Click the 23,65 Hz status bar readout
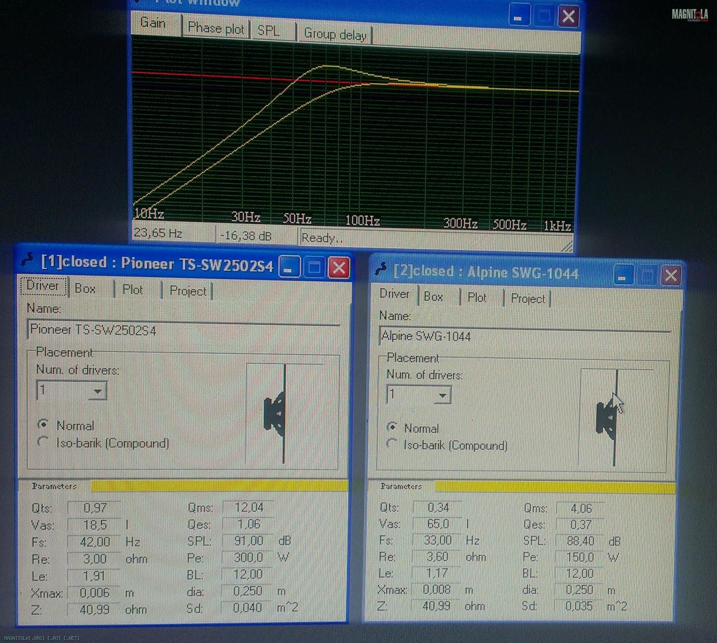The width and height of the screenshot is (717, 643). pyautogui.click(x=173, y=233)
